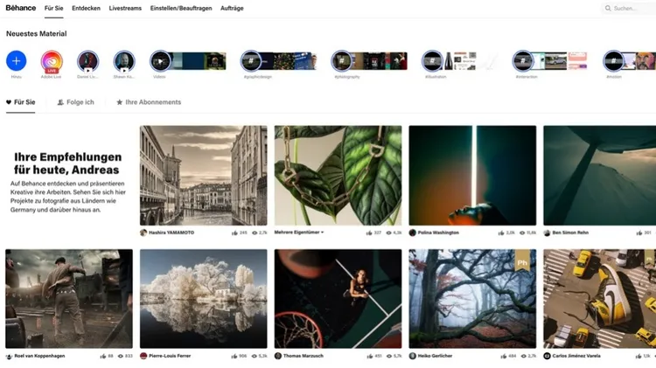The height and width of the screenshot is (368, 656).
Task: Open the #graphicdesign hashtag story
Action: 251,61
